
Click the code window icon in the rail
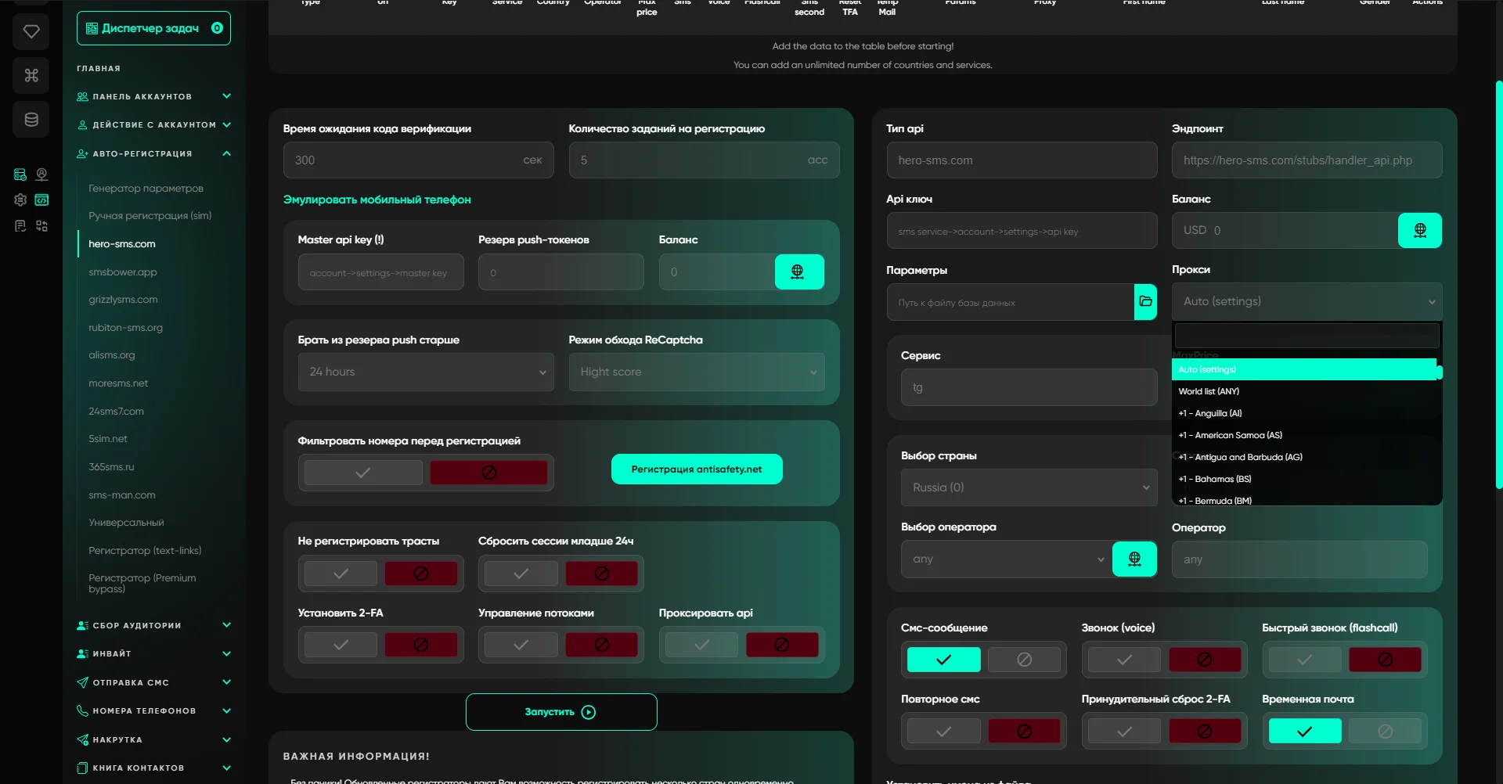point(42,200)
